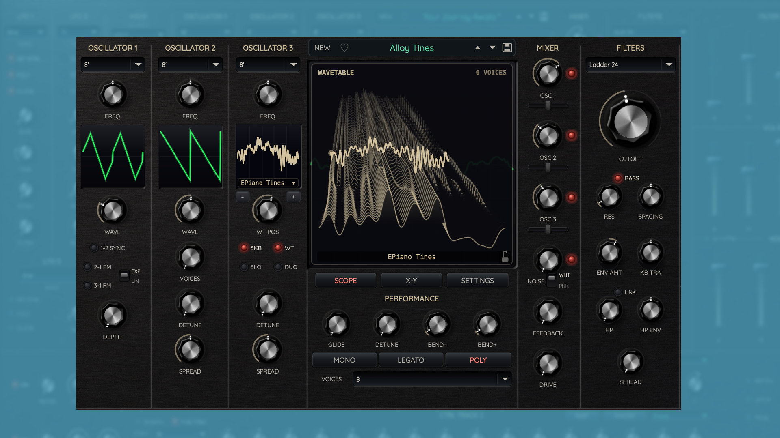Enable the 1-2 SYNC toggle
Screen dimensions: 780x438
94,248
